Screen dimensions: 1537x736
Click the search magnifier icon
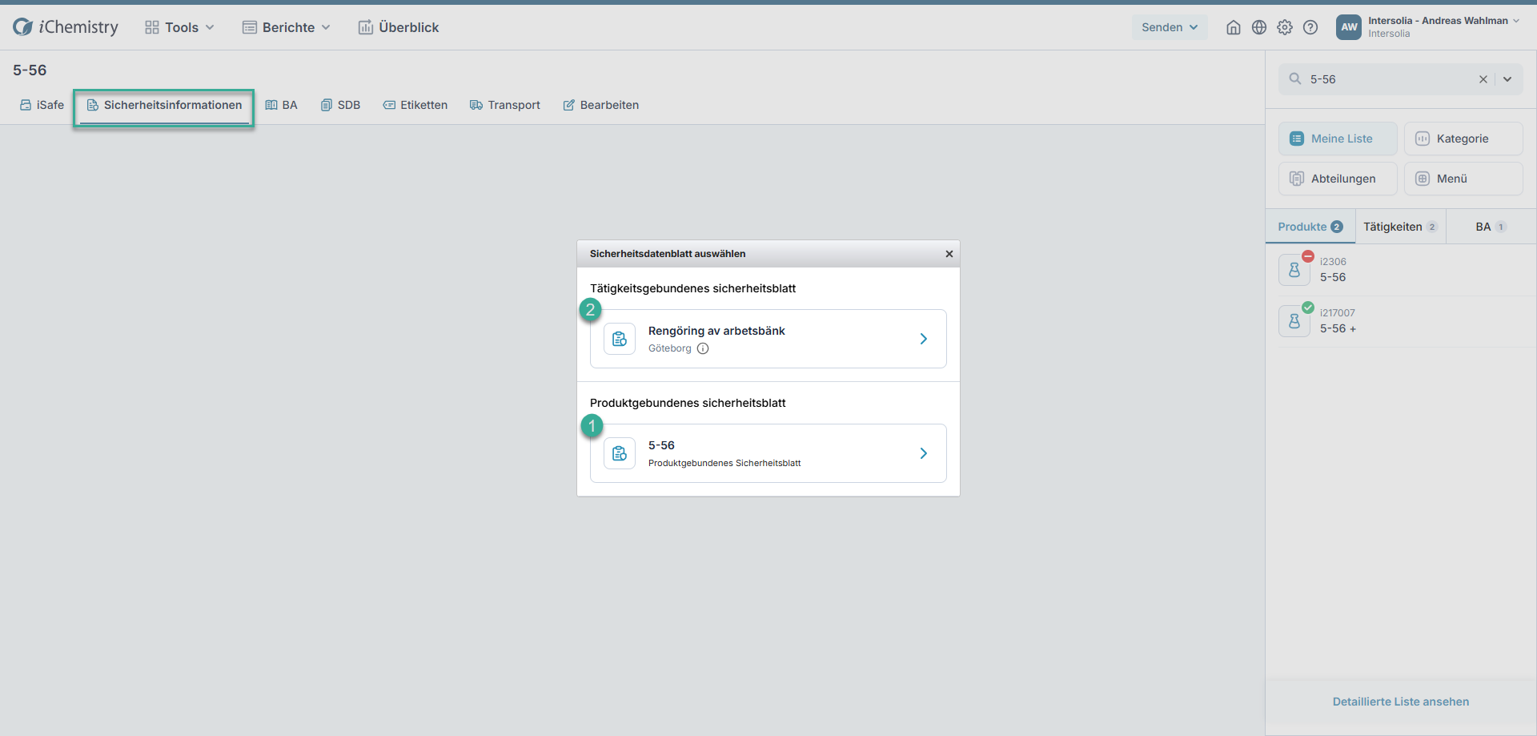tap(1295, 78)
